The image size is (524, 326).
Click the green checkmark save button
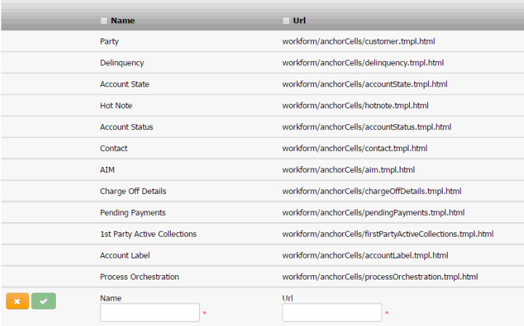44,301
